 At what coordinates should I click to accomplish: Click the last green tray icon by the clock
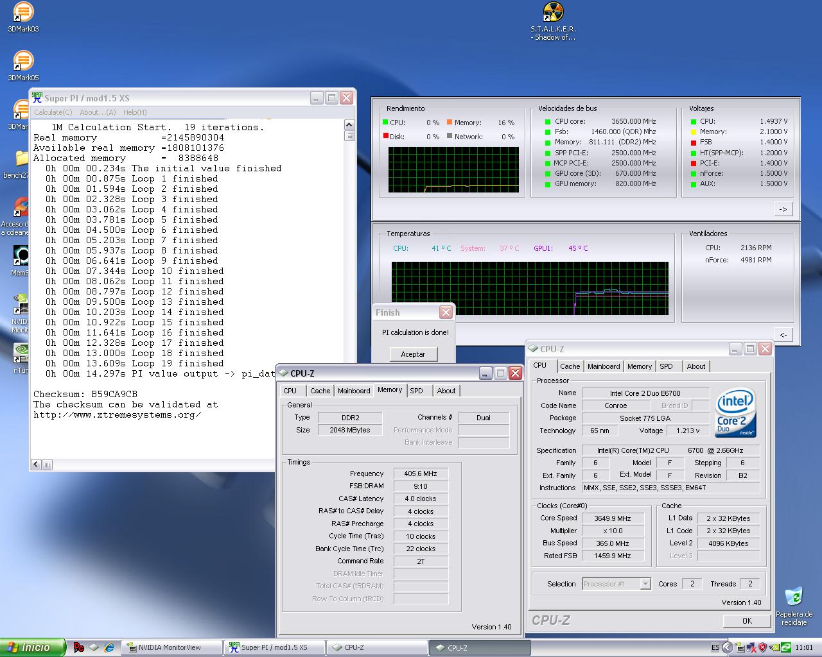click(785, 647)
